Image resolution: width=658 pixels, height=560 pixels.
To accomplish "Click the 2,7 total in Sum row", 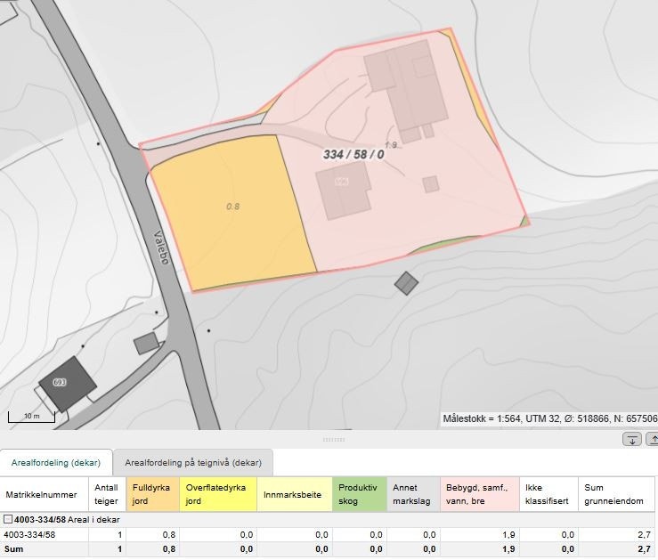I will pyautogui.click(x=644, y=548).
